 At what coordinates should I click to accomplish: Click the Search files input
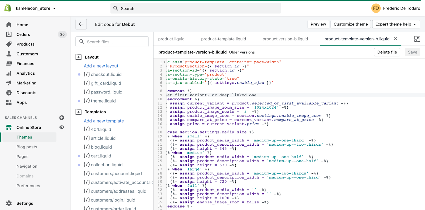tap(112, 42)
